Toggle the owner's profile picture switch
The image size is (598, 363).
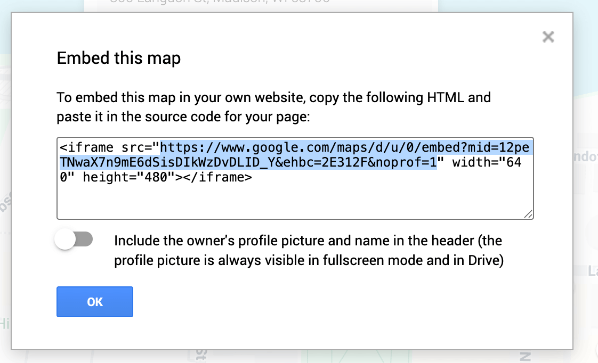click(x=74, y=240)
